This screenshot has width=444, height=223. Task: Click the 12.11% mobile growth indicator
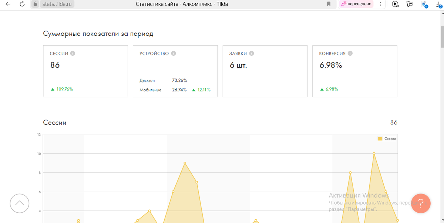[x=201, y=90]
